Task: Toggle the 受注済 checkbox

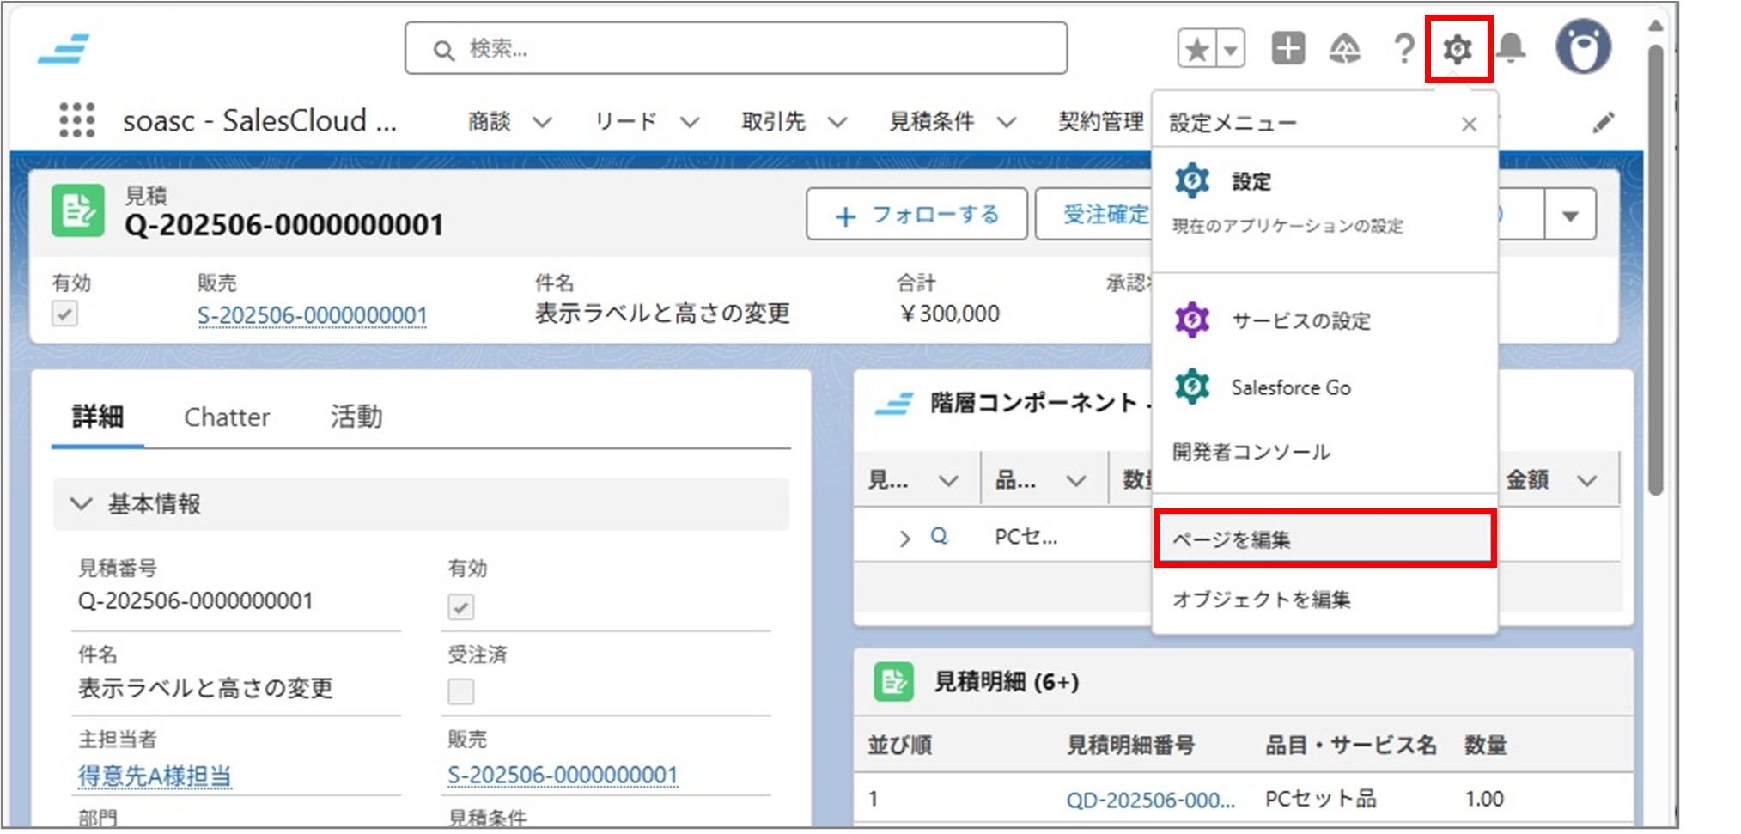Action: [x=460, y=690]
